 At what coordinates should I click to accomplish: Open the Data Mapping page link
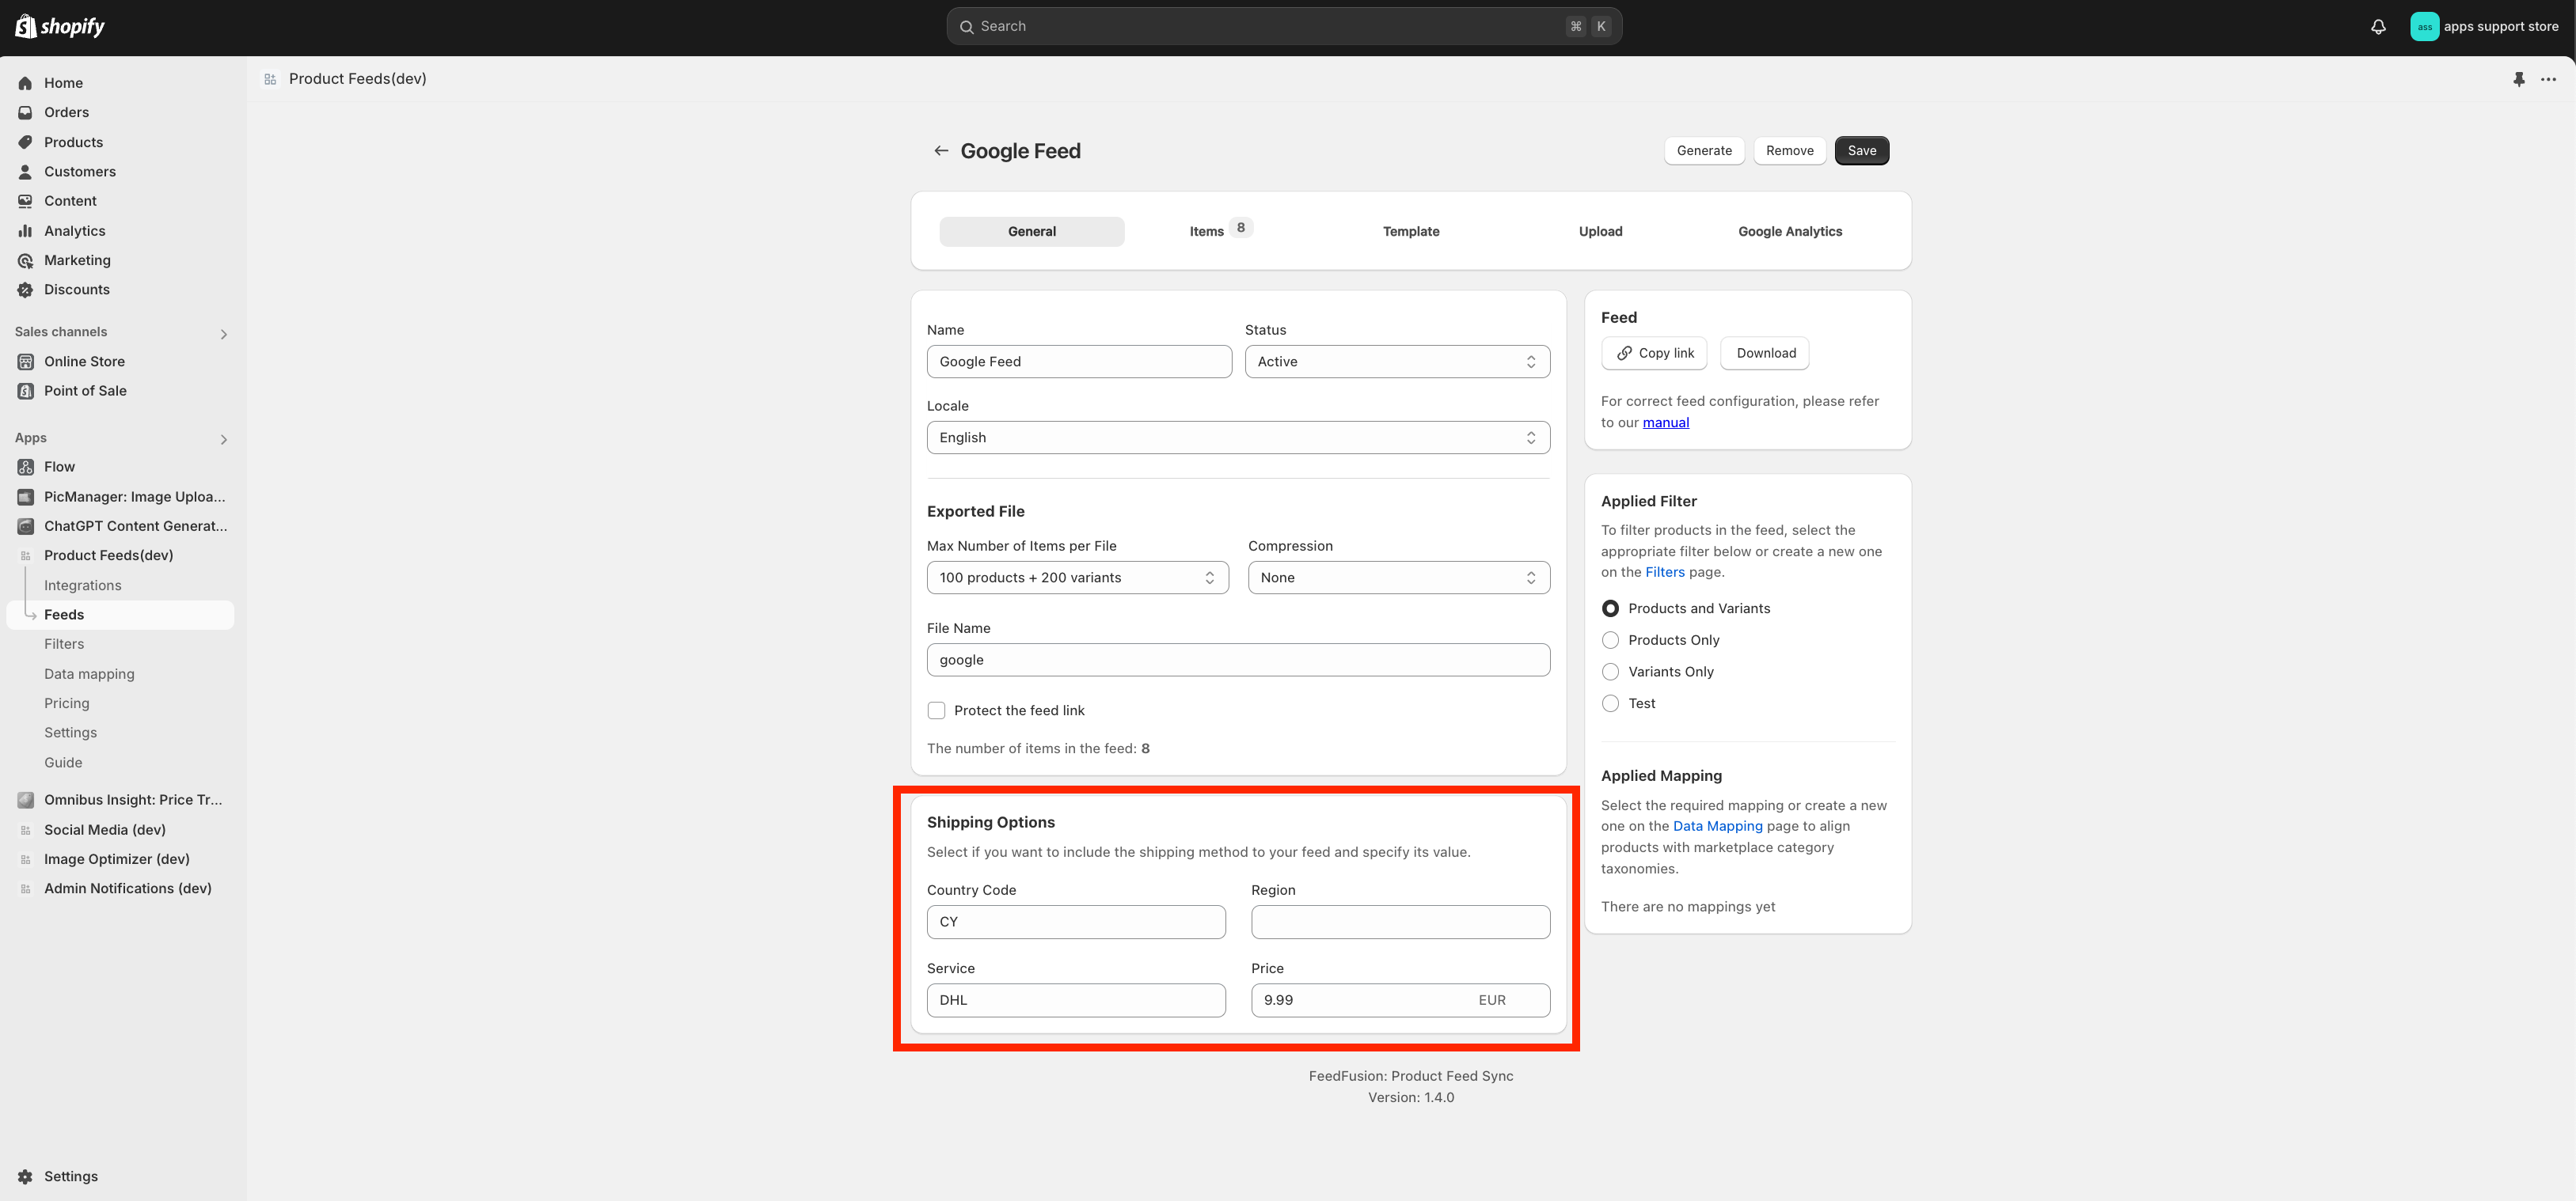(1717, 826)
